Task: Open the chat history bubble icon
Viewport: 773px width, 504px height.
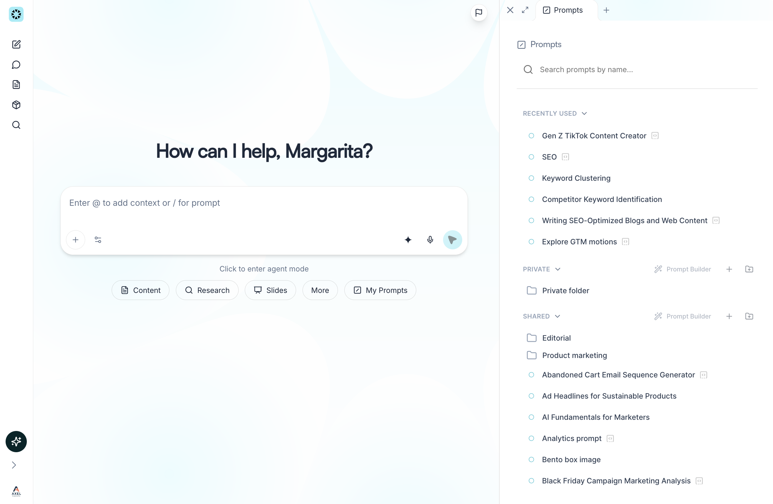Action: pos(16,64)
